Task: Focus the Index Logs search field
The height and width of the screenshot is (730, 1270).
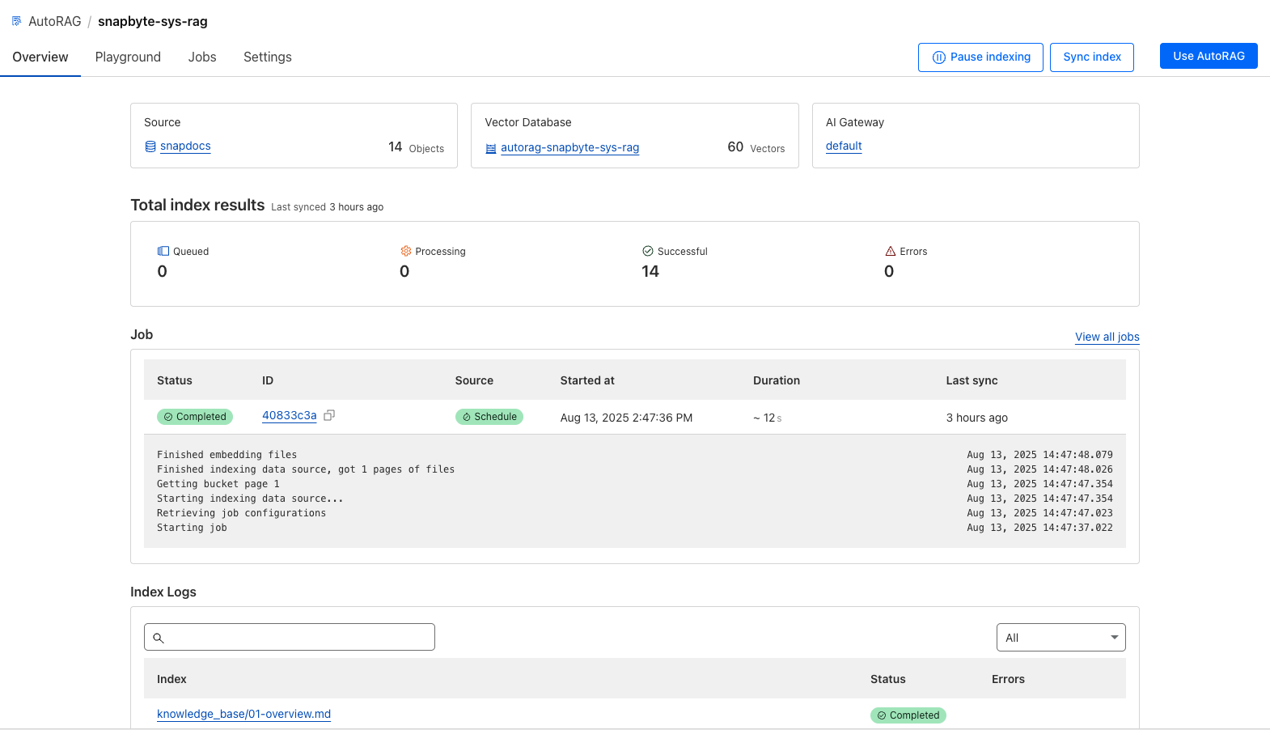Action: pyautogui.click(x=290, y=637)
